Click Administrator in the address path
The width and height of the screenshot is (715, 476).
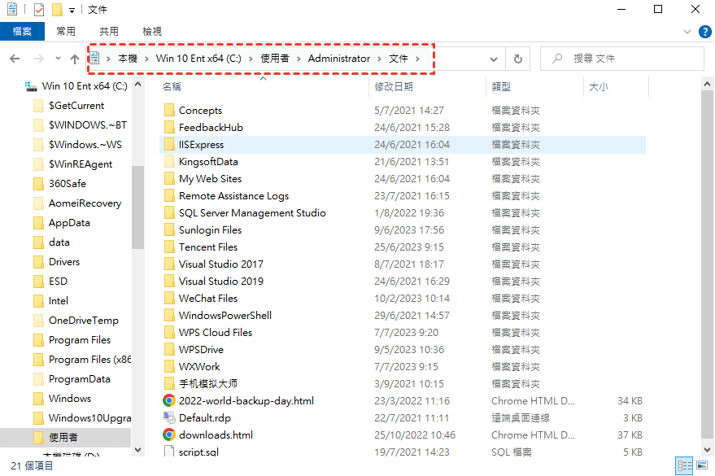click(x=339, y=59)
